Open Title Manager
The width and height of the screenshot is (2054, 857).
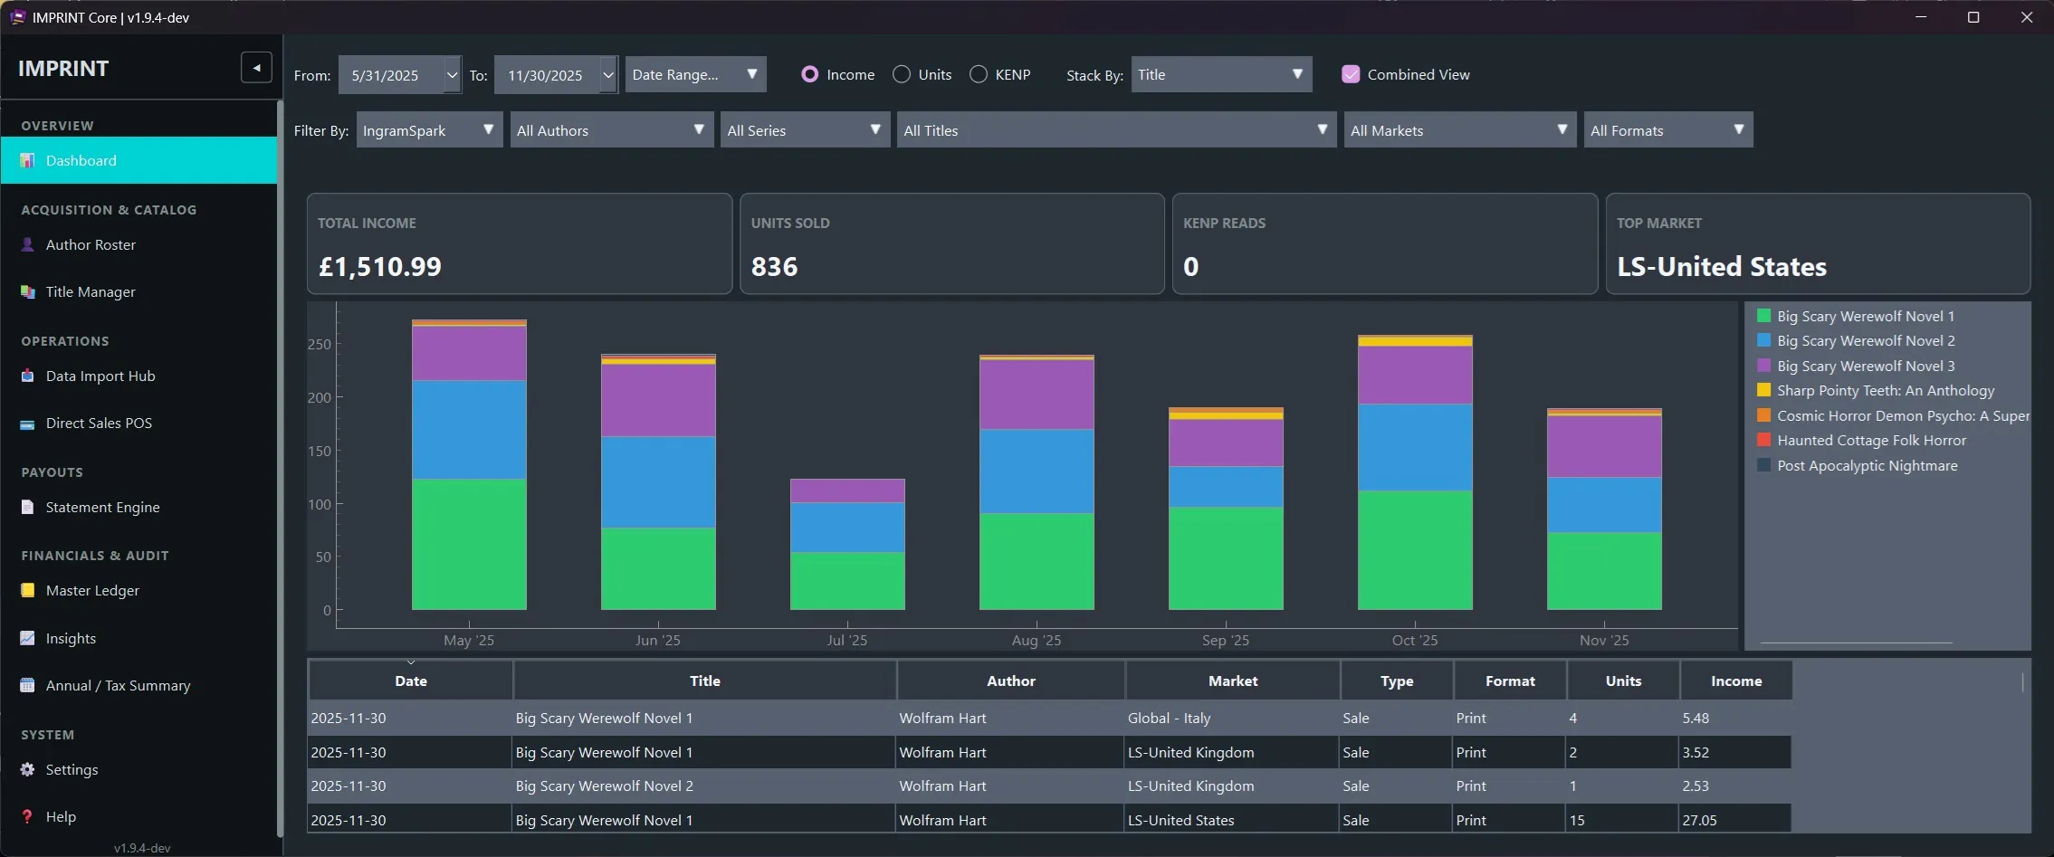point(139,291)
